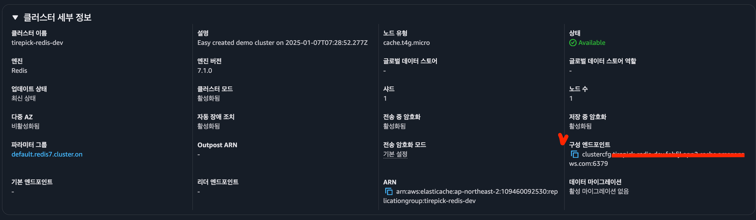Click 기본 설정 under 전송 암호화 모드

(395, 154)
